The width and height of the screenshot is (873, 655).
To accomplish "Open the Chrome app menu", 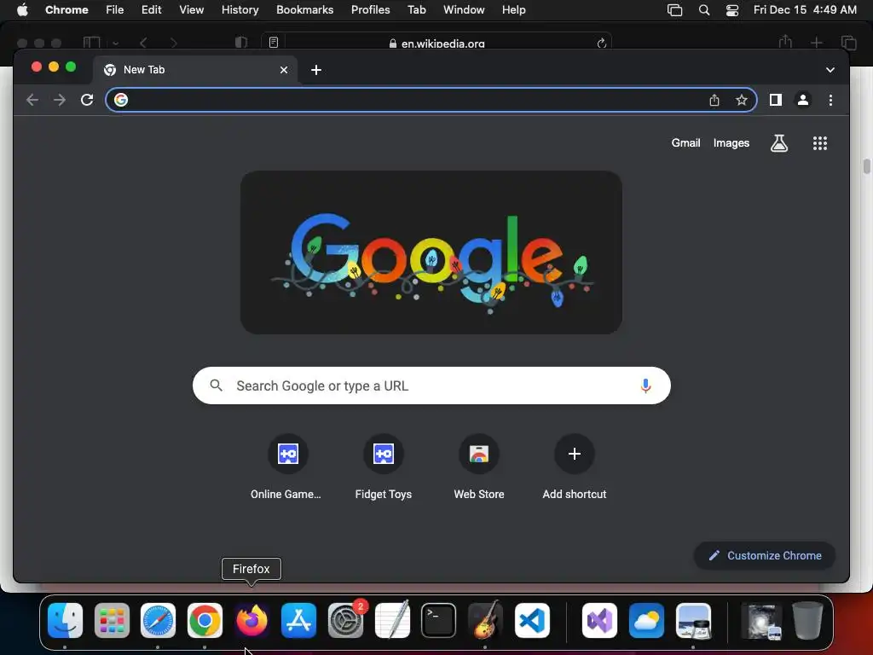I will 66,9.
